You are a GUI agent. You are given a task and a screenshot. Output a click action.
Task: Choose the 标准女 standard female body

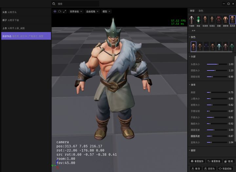pyautogui.click(x=212, y=20)
